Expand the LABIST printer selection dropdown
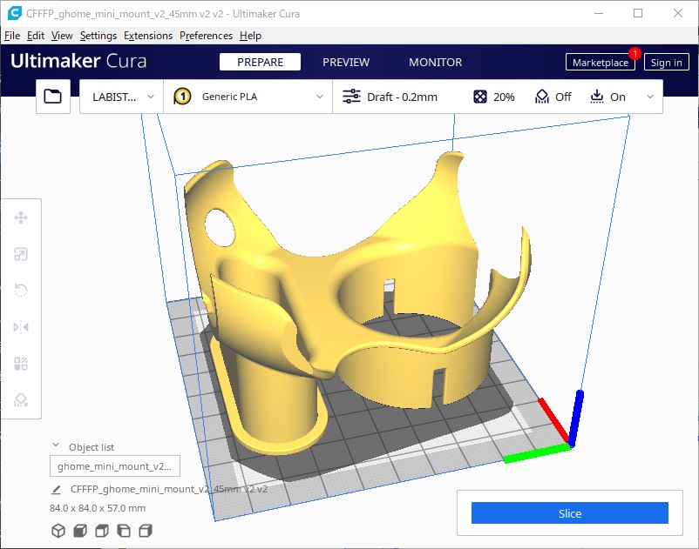 point(121,97)
